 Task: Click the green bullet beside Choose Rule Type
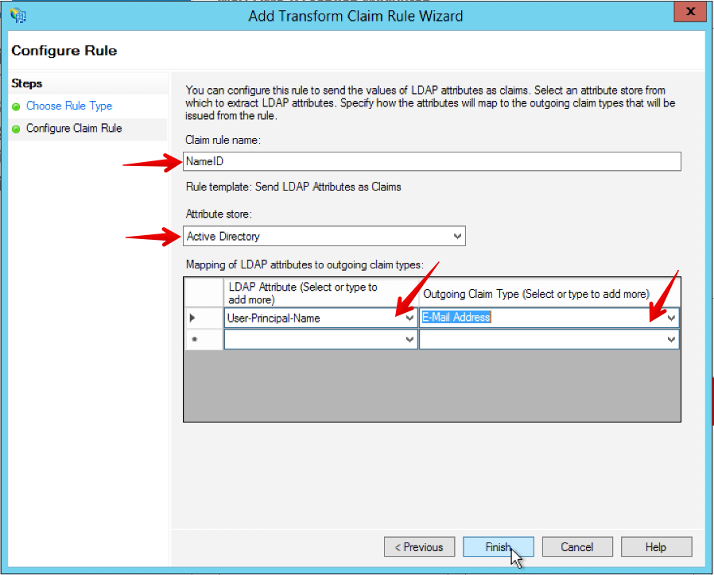tap(16, 106)
